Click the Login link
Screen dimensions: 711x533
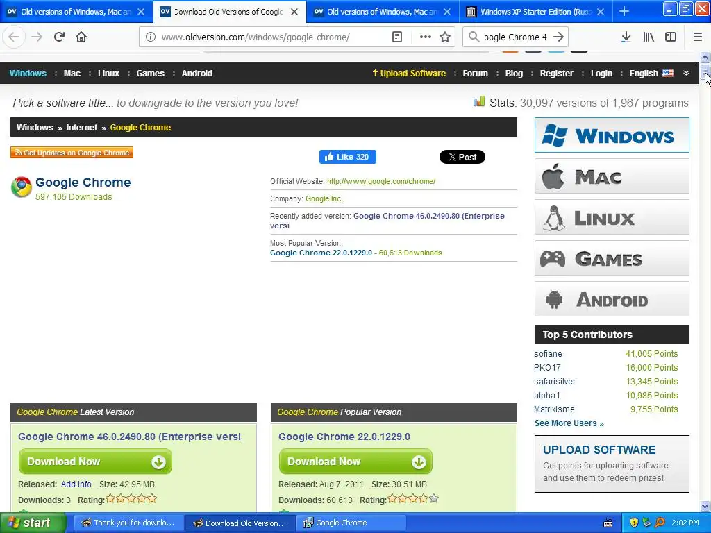601,73
